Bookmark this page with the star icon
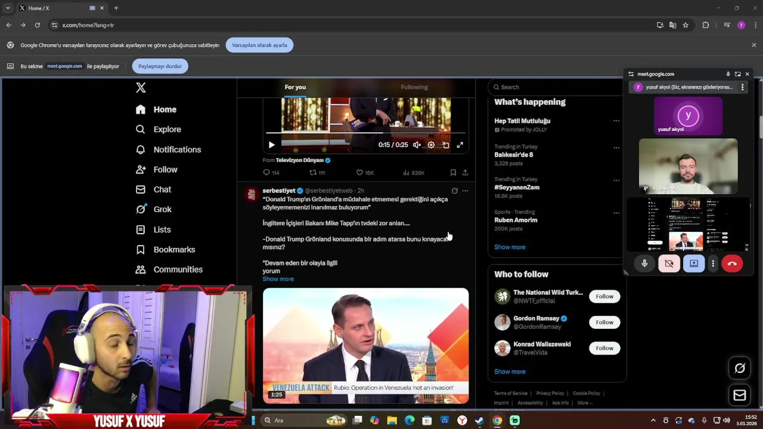763x429 pixels. click(686, 25)
